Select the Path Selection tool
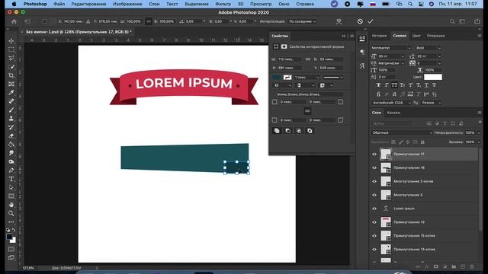 tap(11, 188)
